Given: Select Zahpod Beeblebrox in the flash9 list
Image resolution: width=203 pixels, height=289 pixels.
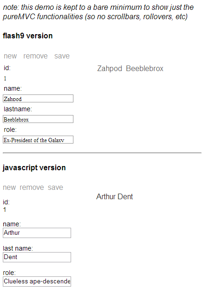Looking at the screenshot, I should click(130, 69).
